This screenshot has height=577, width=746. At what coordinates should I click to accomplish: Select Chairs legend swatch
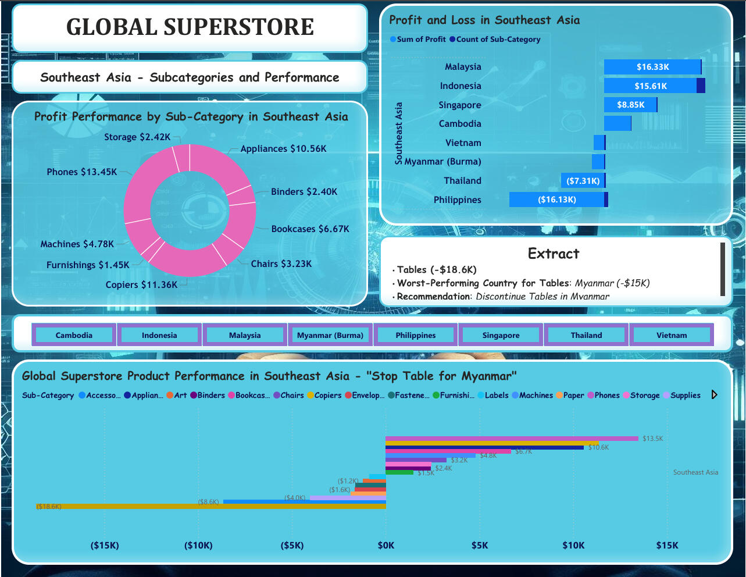pyautogui.click(x=277, y=396)
